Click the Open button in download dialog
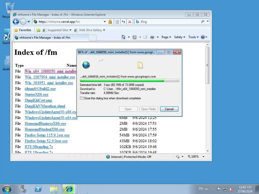The height and width of the screenshot is (194, 259). click(128, 109)
